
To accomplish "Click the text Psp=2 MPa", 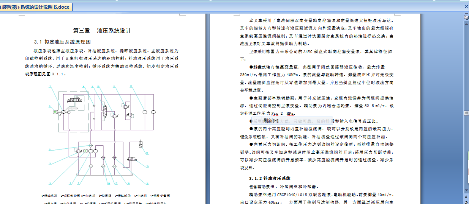I will coord(283,113).
